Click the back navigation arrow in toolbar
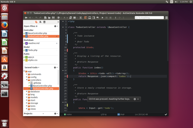193x128 pixels. pos(26,18)
